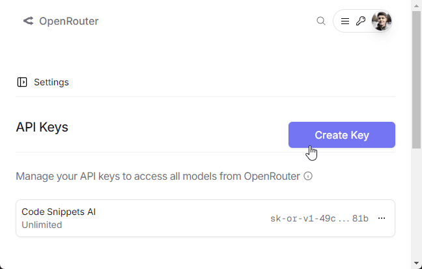Click the Create Key button
Screen dimensions: 422x269
pyautogui.click(x=342, y=135)
